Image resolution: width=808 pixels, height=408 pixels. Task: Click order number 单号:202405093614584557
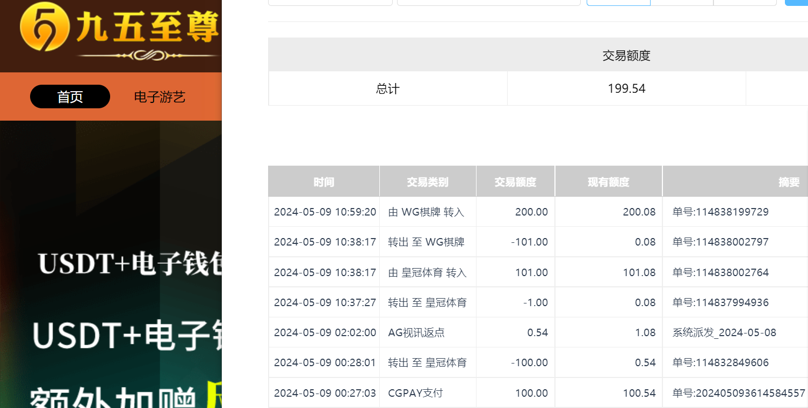[x=739, y=393]
